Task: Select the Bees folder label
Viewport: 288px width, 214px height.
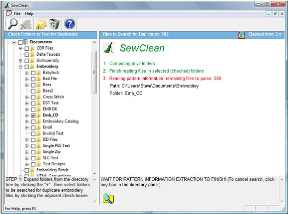Action: pos(47,85)
